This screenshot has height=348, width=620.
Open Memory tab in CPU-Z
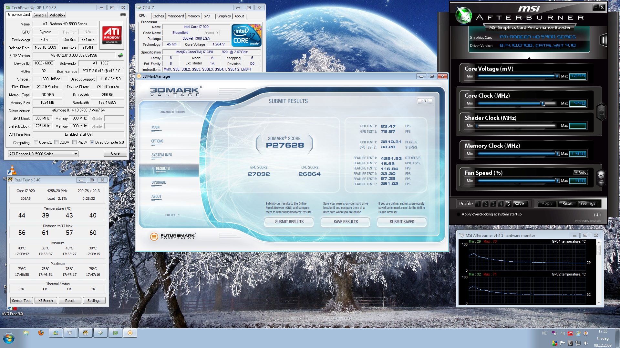194,16
